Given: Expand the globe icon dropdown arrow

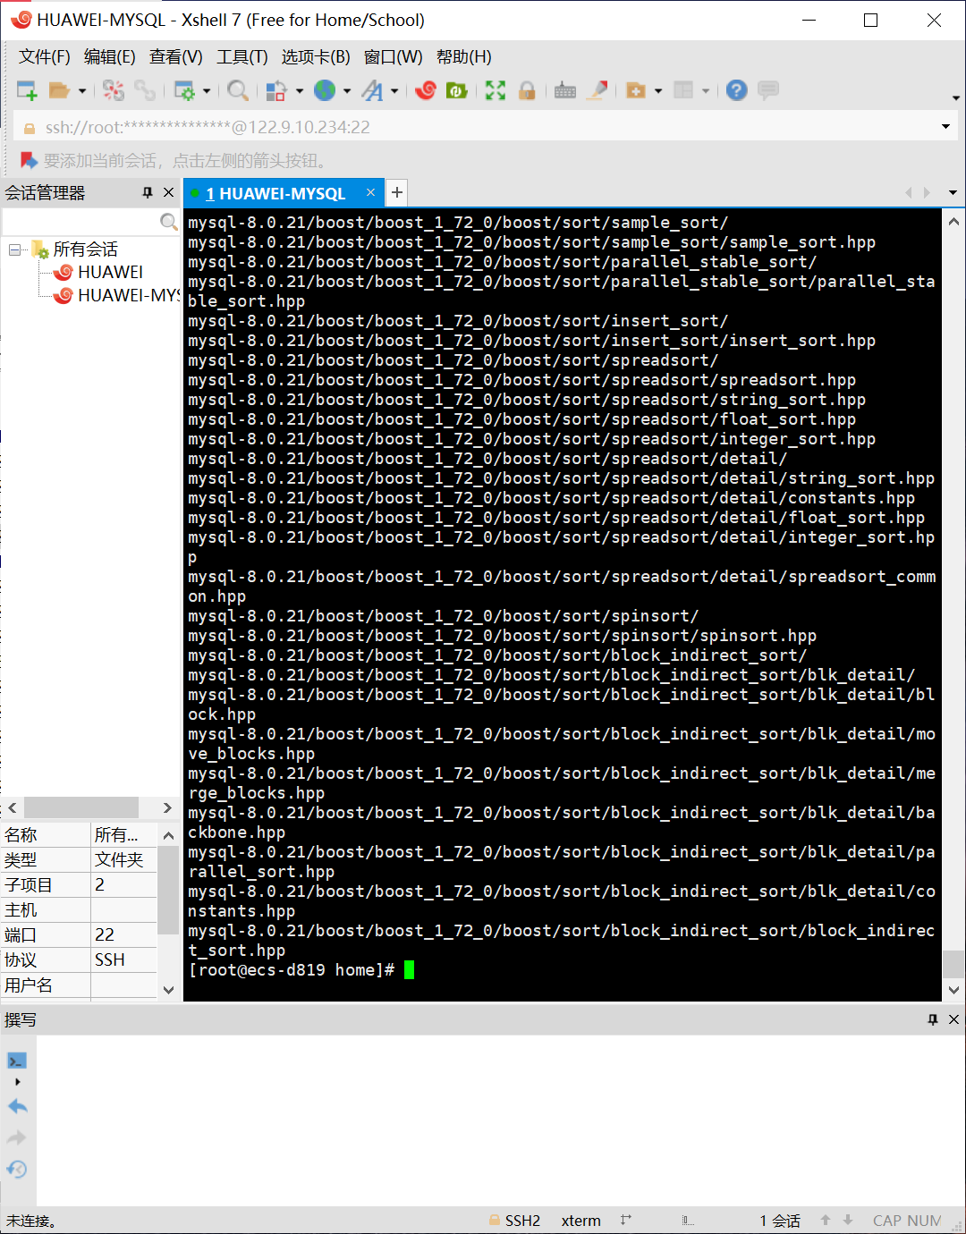Looking at the screenshot, I should [347, 90].
